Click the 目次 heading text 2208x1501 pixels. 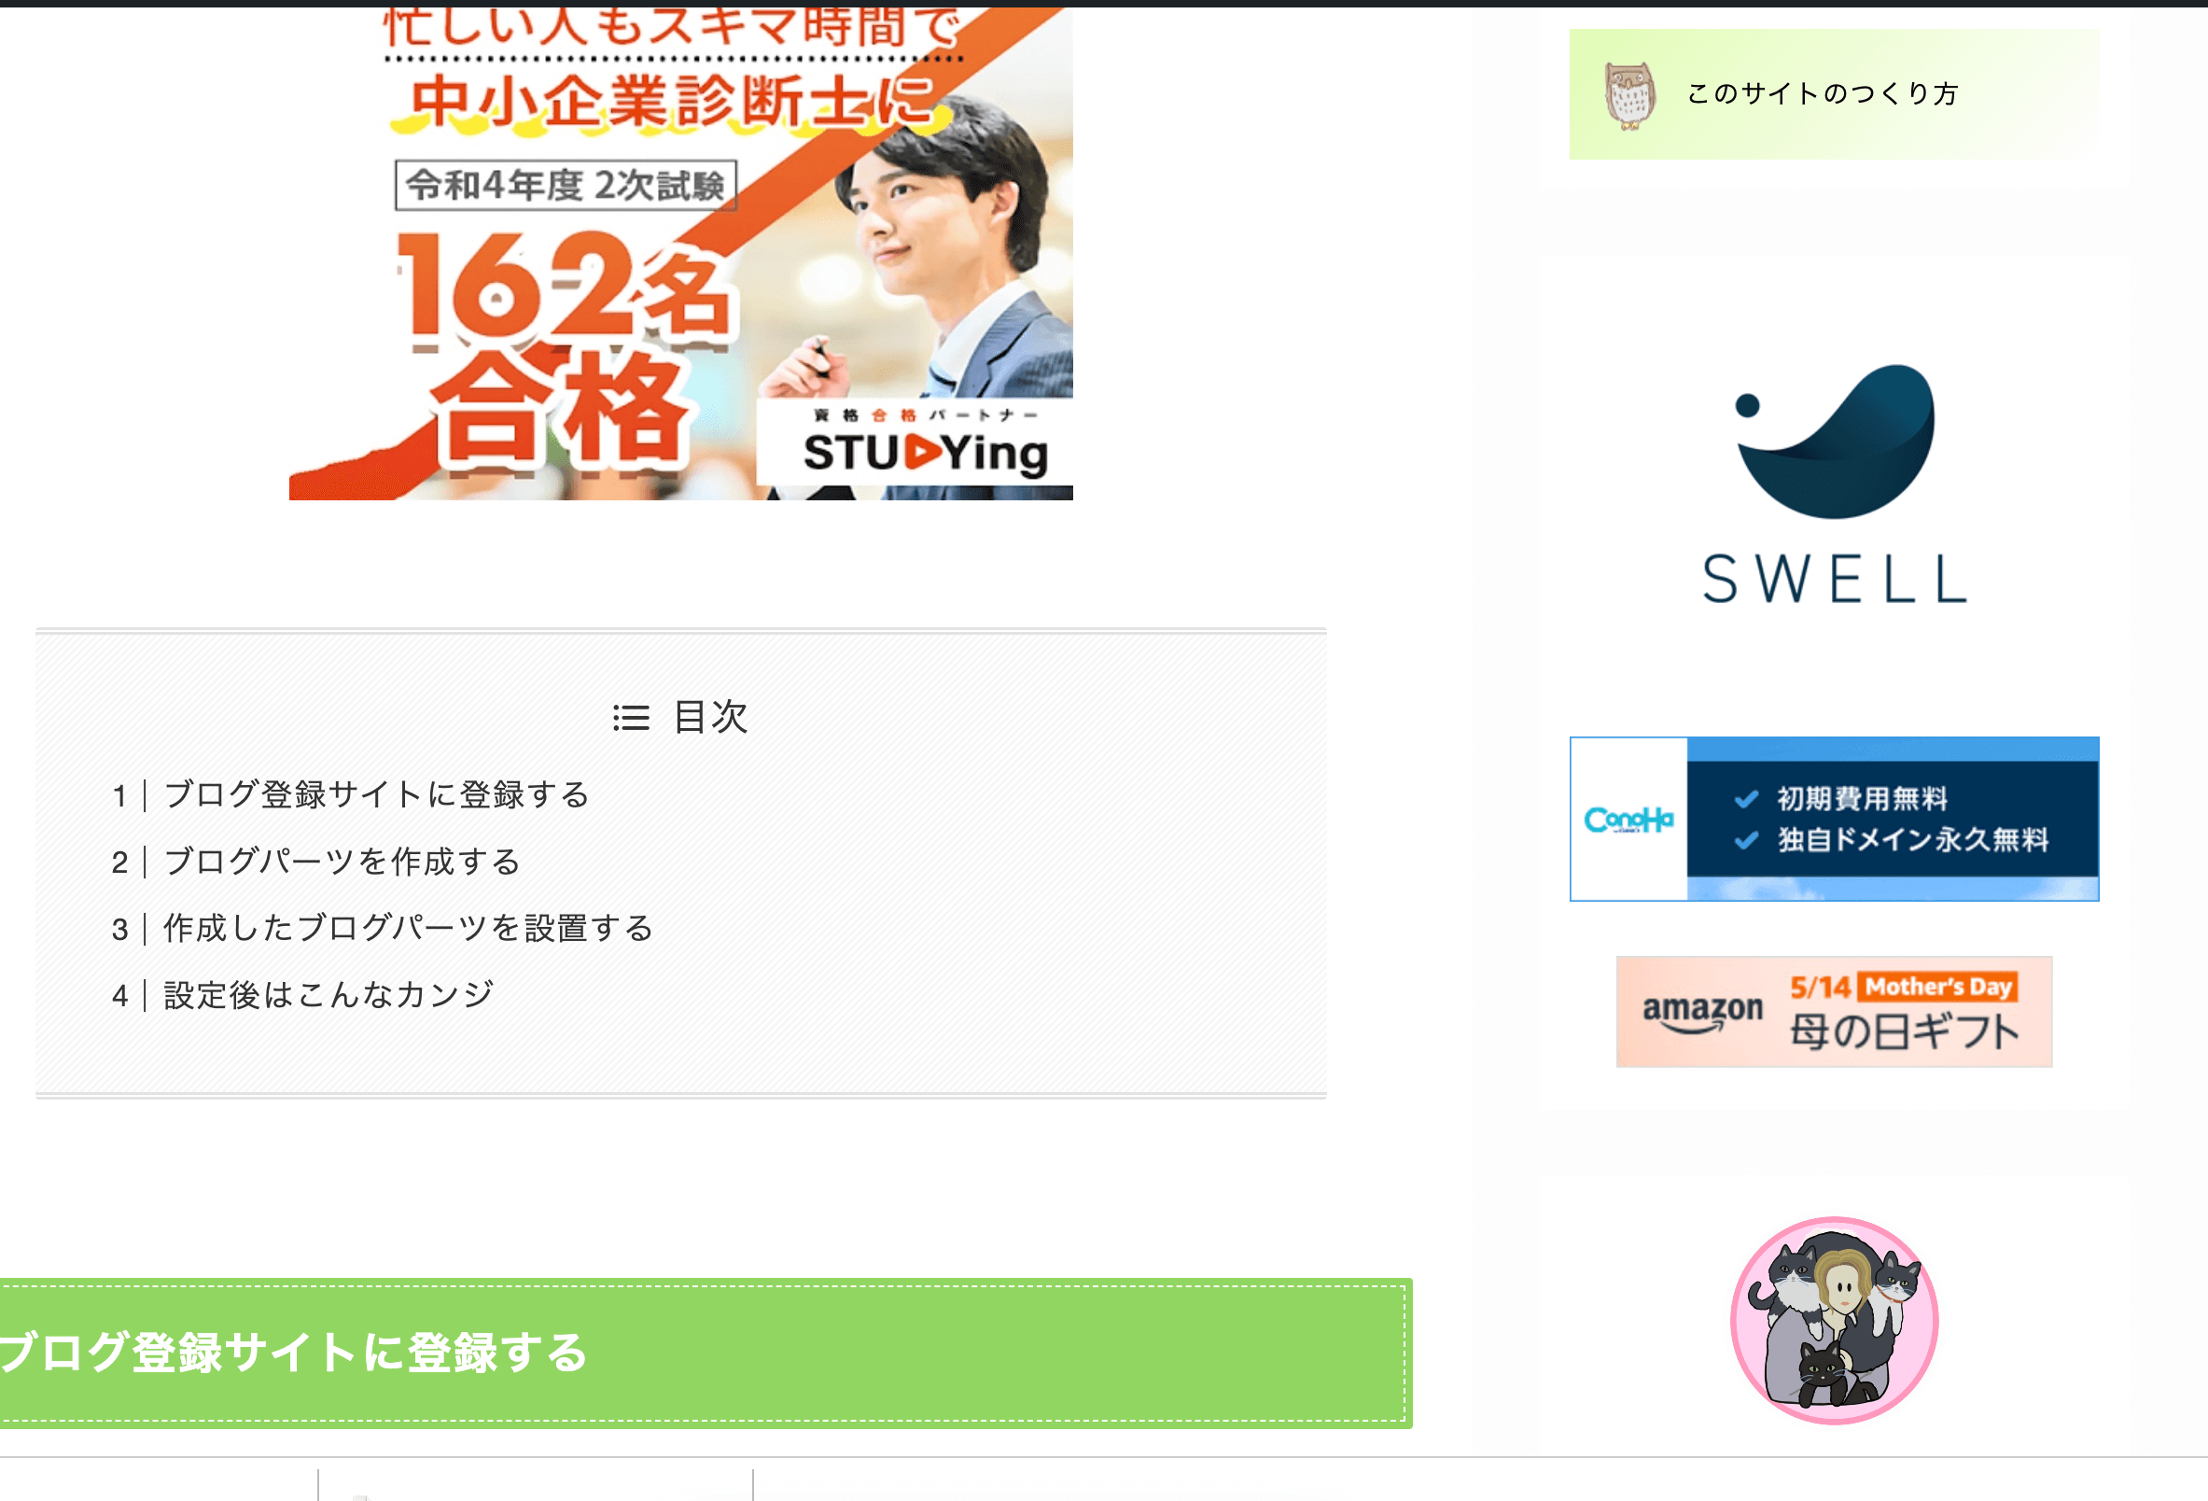click(709, 717)
